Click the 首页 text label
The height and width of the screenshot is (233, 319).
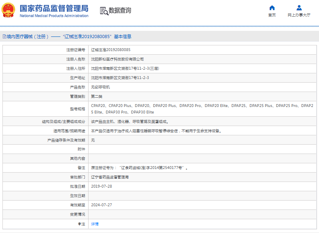(x=272, y=15)
